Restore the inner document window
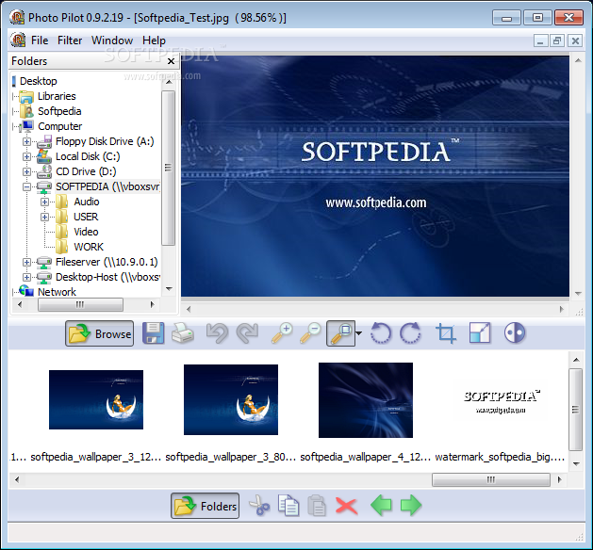 (557, 40)
